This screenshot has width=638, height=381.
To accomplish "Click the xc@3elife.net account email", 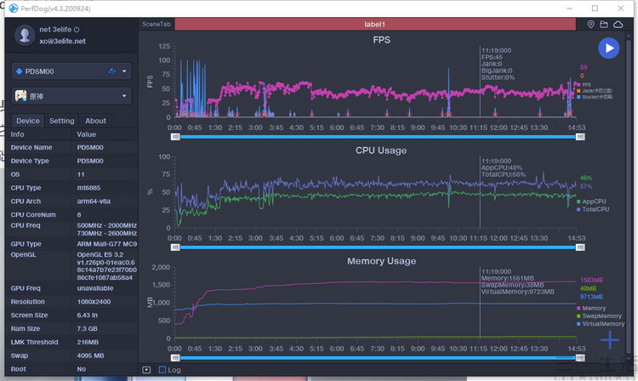I will (x=62, y=41).
